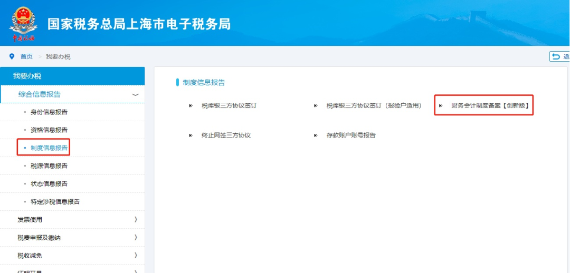Click arrow icon beside 终止网签三方协议

191,135
